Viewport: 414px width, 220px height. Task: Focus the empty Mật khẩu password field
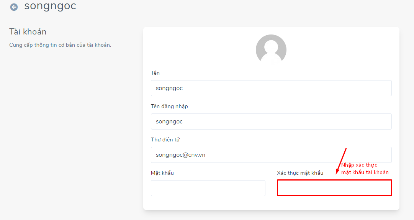208,188
